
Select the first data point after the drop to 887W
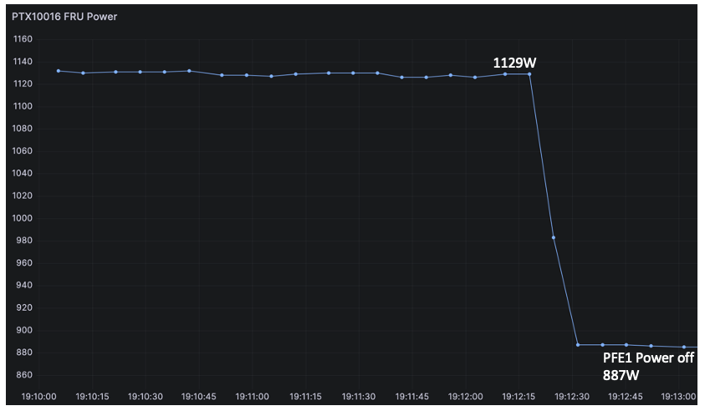click(x=578, y=345)
